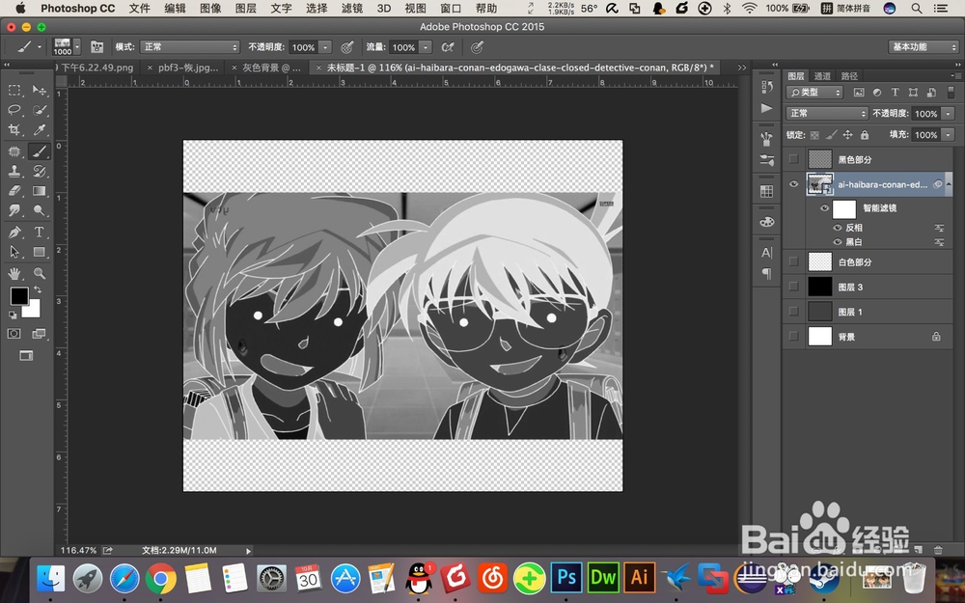Open the Swatches panel grid icon

pos(767,191)
